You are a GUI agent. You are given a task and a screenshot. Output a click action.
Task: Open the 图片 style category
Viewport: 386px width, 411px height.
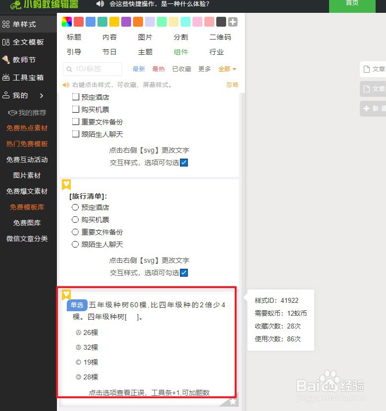click(x=145, y=37)
